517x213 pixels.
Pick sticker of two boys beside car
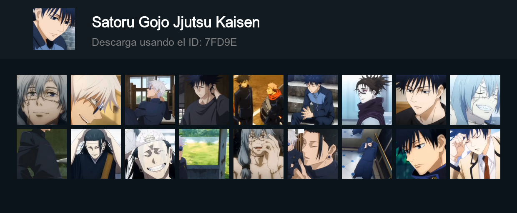[258, 100]
